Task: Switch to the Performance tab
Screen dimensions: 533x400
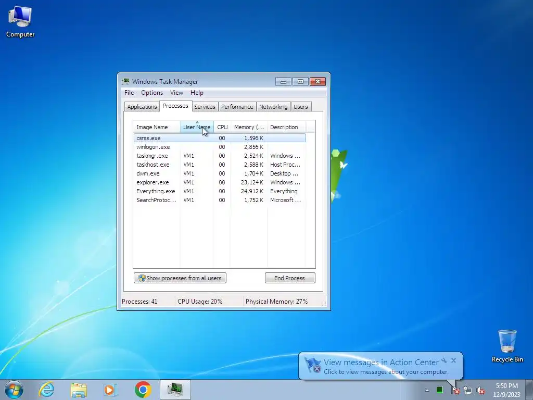Action: click(x=237, y=107)
